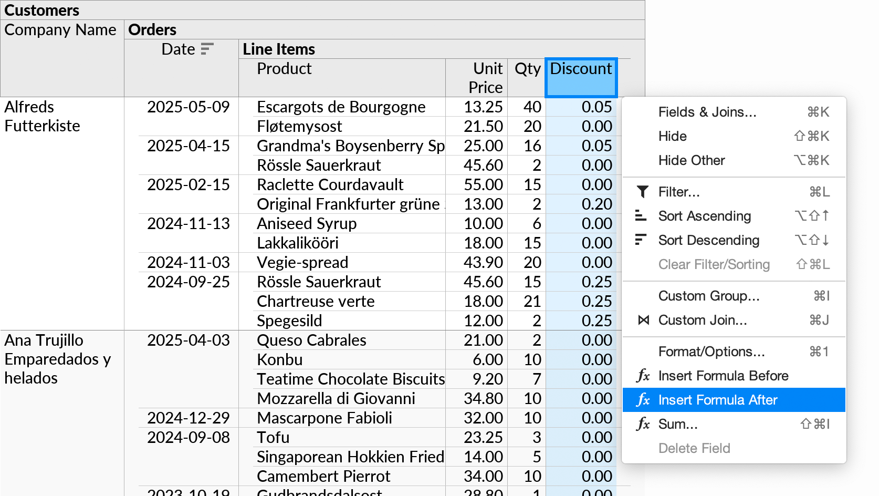Viewport: 879px width, 496px height.
Task: Select Sum from the context menu
Action: coord(677,424)
